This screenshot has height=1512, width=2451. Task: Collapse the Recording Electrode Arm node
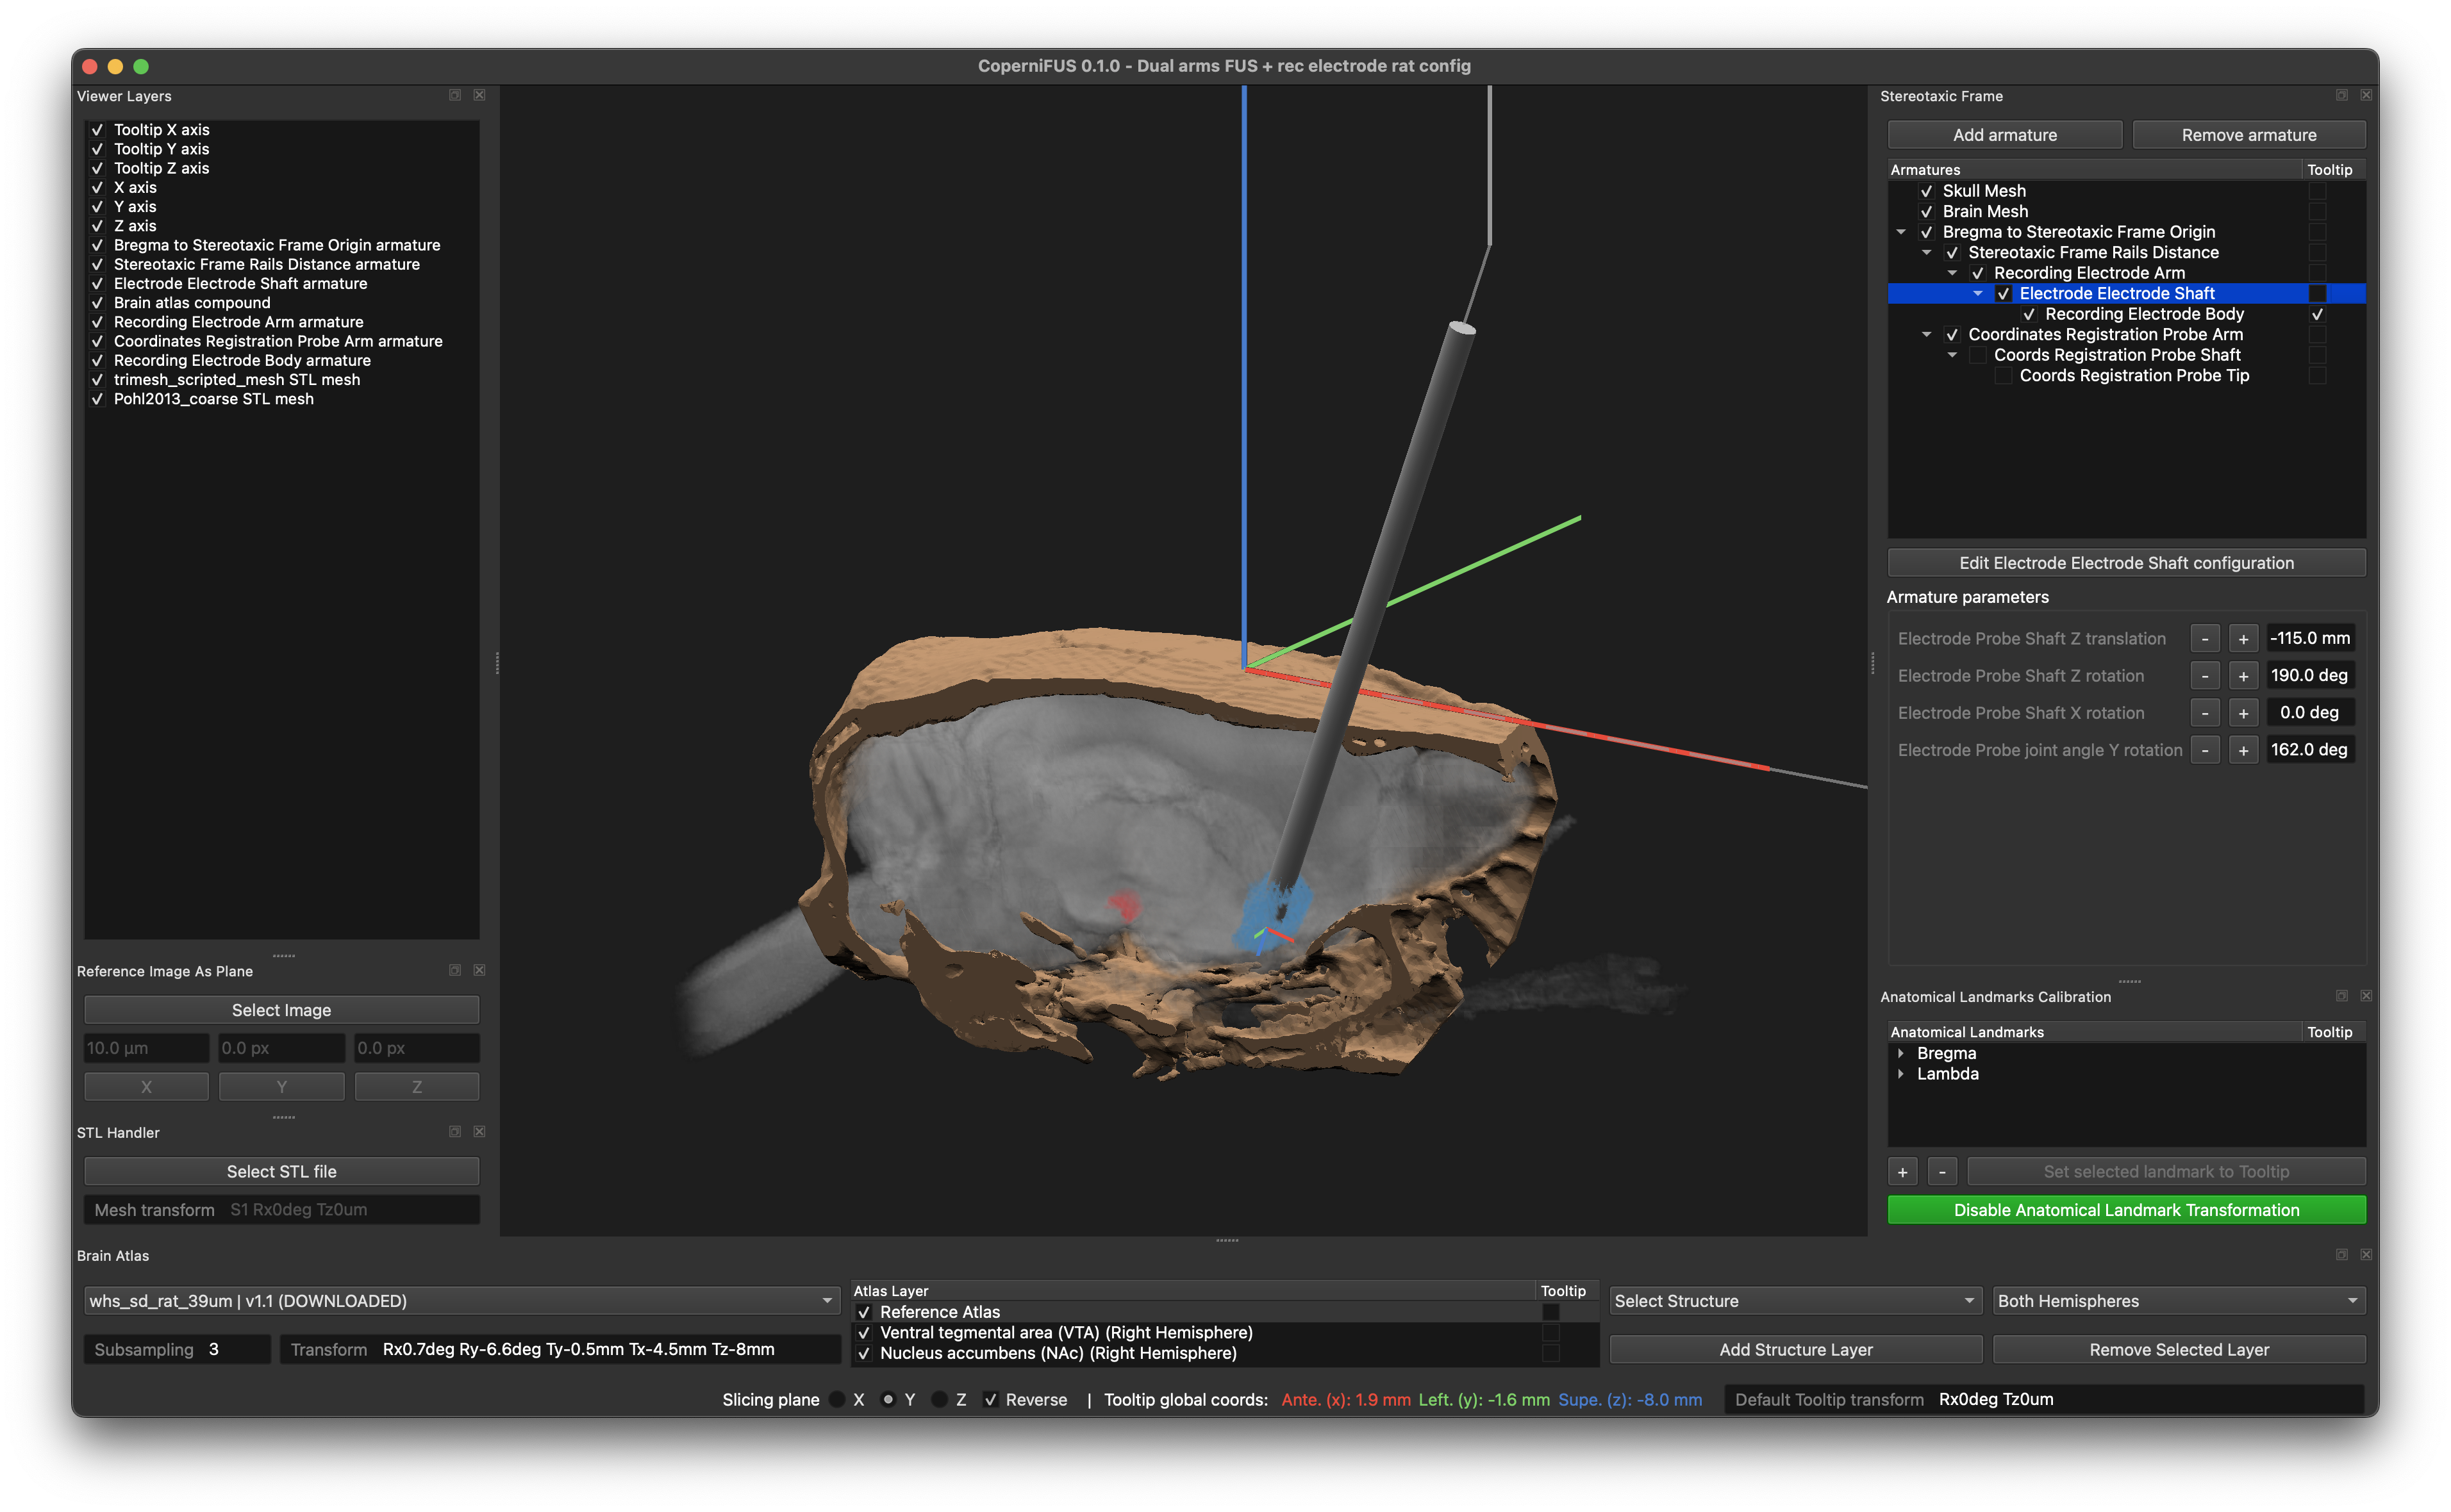1952,273
